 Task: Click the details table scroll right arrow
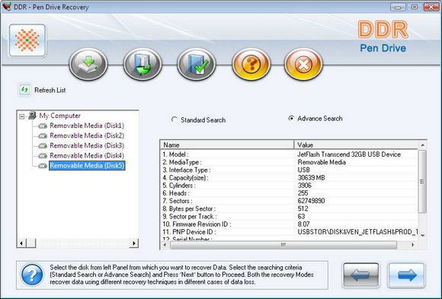tap(412, 245)
